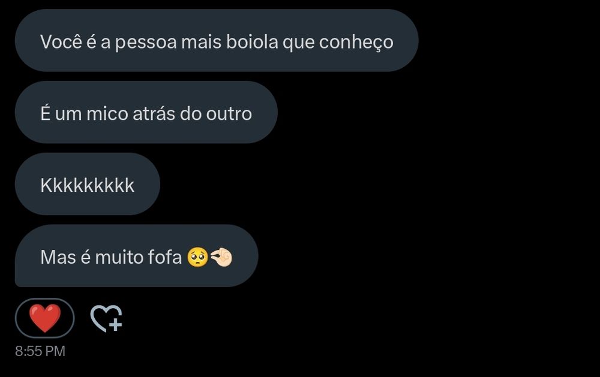Click the pinching hand emoji
The height and width of the screenshot is (377, 600).
click(x=221, y=257)
